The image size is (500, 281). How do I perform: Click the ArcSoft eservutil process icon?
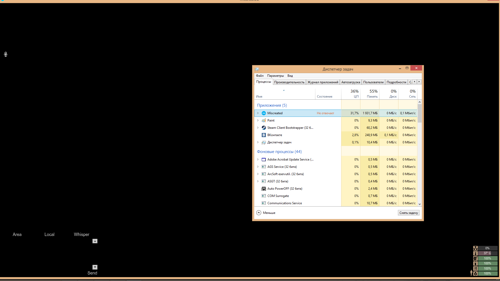pyautogui.click(x=264, y=174)
